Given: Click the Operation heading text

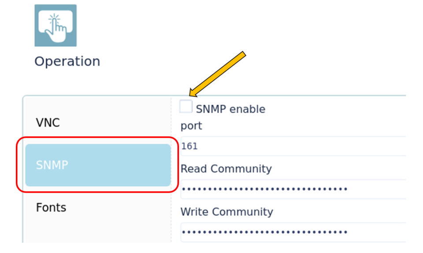Looking at the screenshot, I should point(67,62).
